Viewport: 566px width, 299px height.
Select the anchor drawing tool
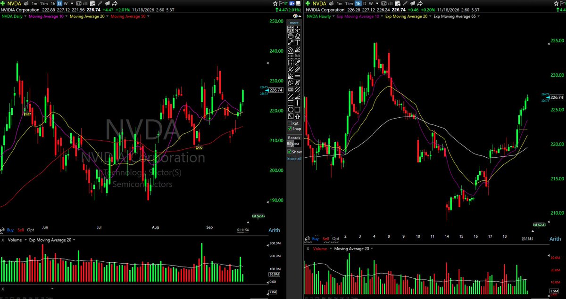pyautogui.click(x=298, y=62)
